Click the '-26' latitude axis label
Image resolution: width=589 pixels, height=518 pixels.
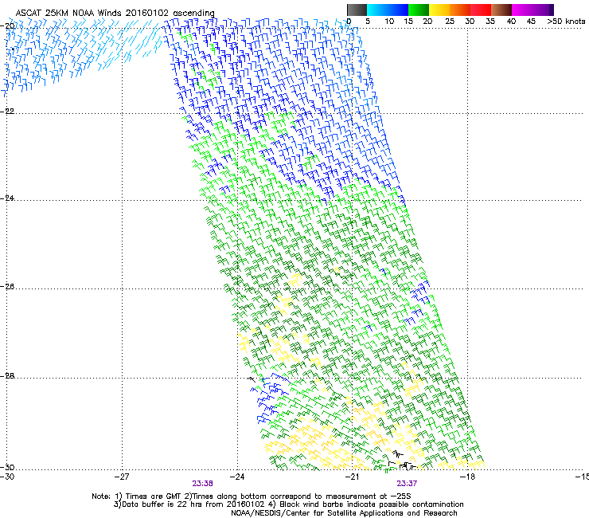point(7,287)
